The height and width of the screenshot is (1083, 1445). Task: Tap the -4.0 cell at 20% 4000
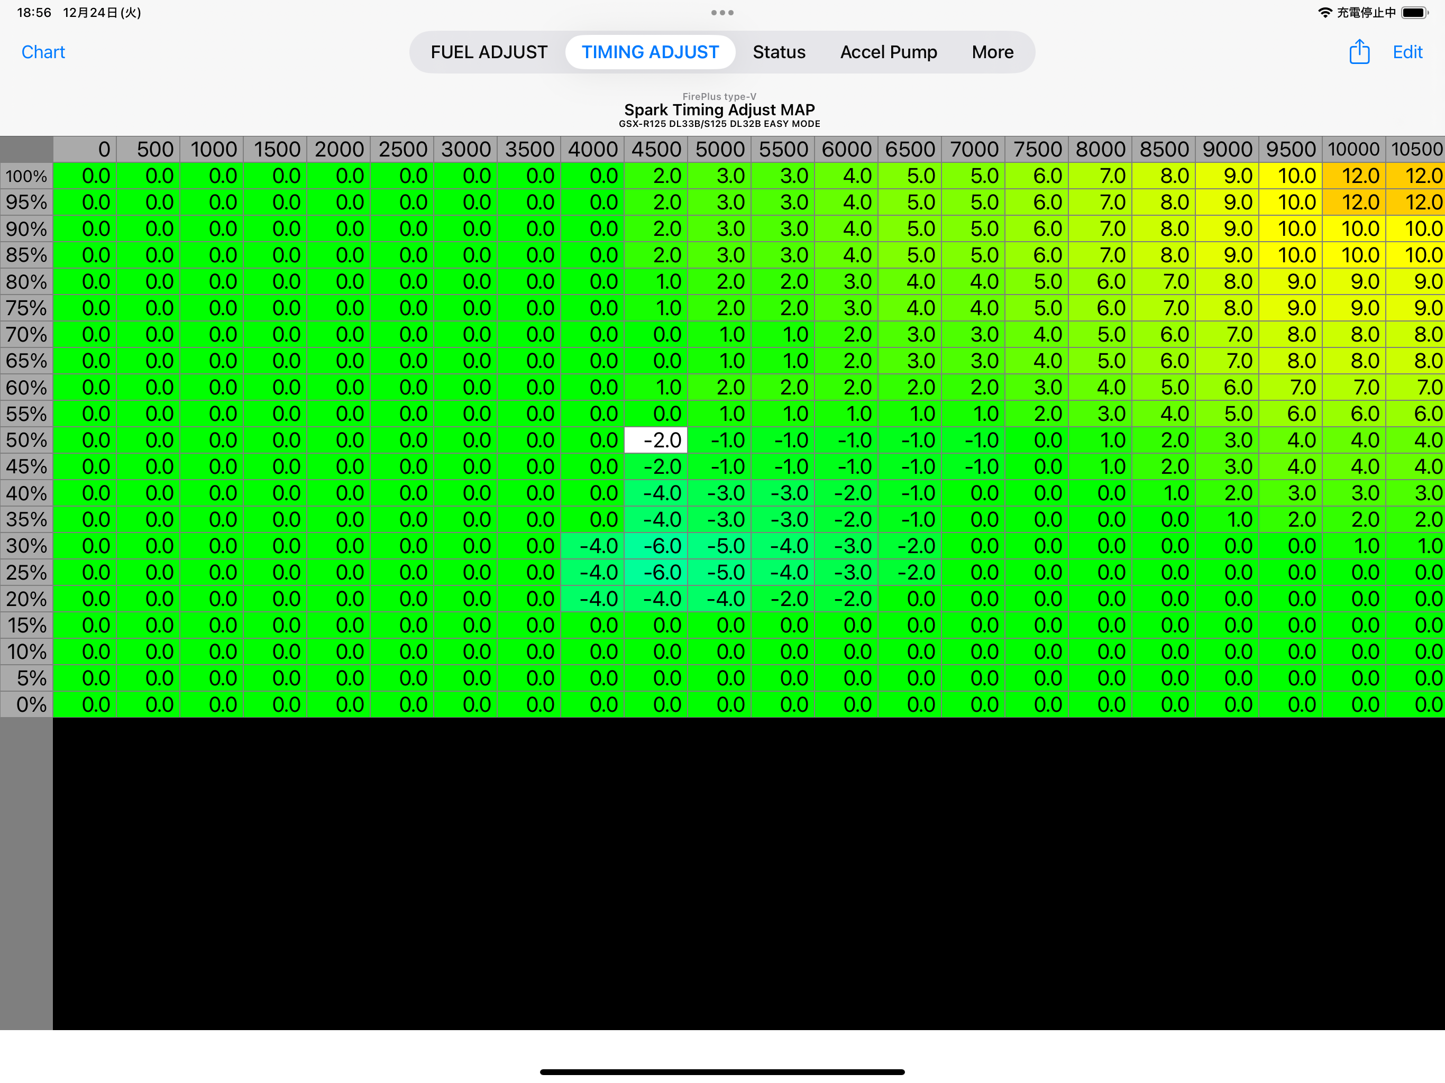tap(592, 599)
